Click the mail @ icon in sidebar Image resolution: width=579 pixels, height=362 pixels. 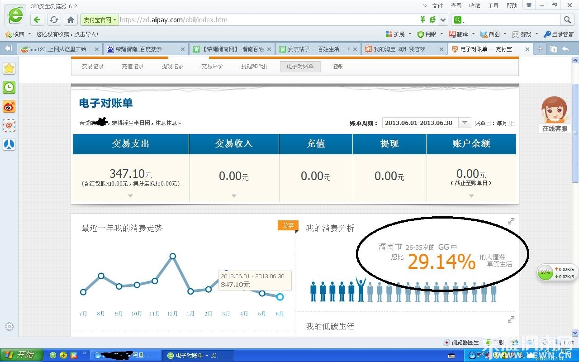[x=9, y=125]
